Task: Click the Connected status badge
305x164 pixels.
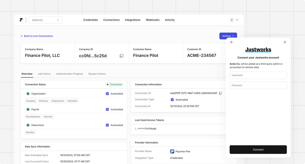Action: click(x=114, y=84)
